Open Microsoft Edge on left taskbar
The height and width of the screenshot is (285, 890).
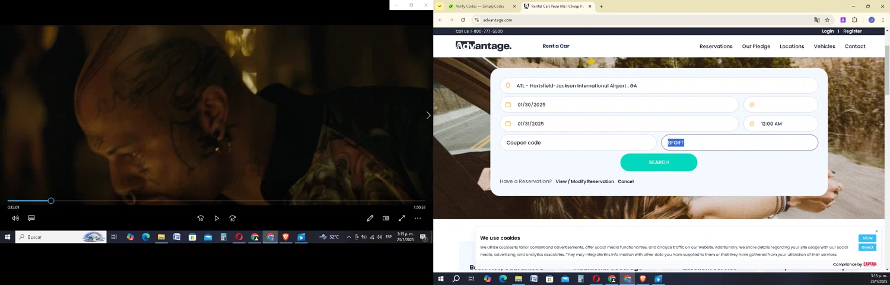pyautogui.click(x=145, y=237)
